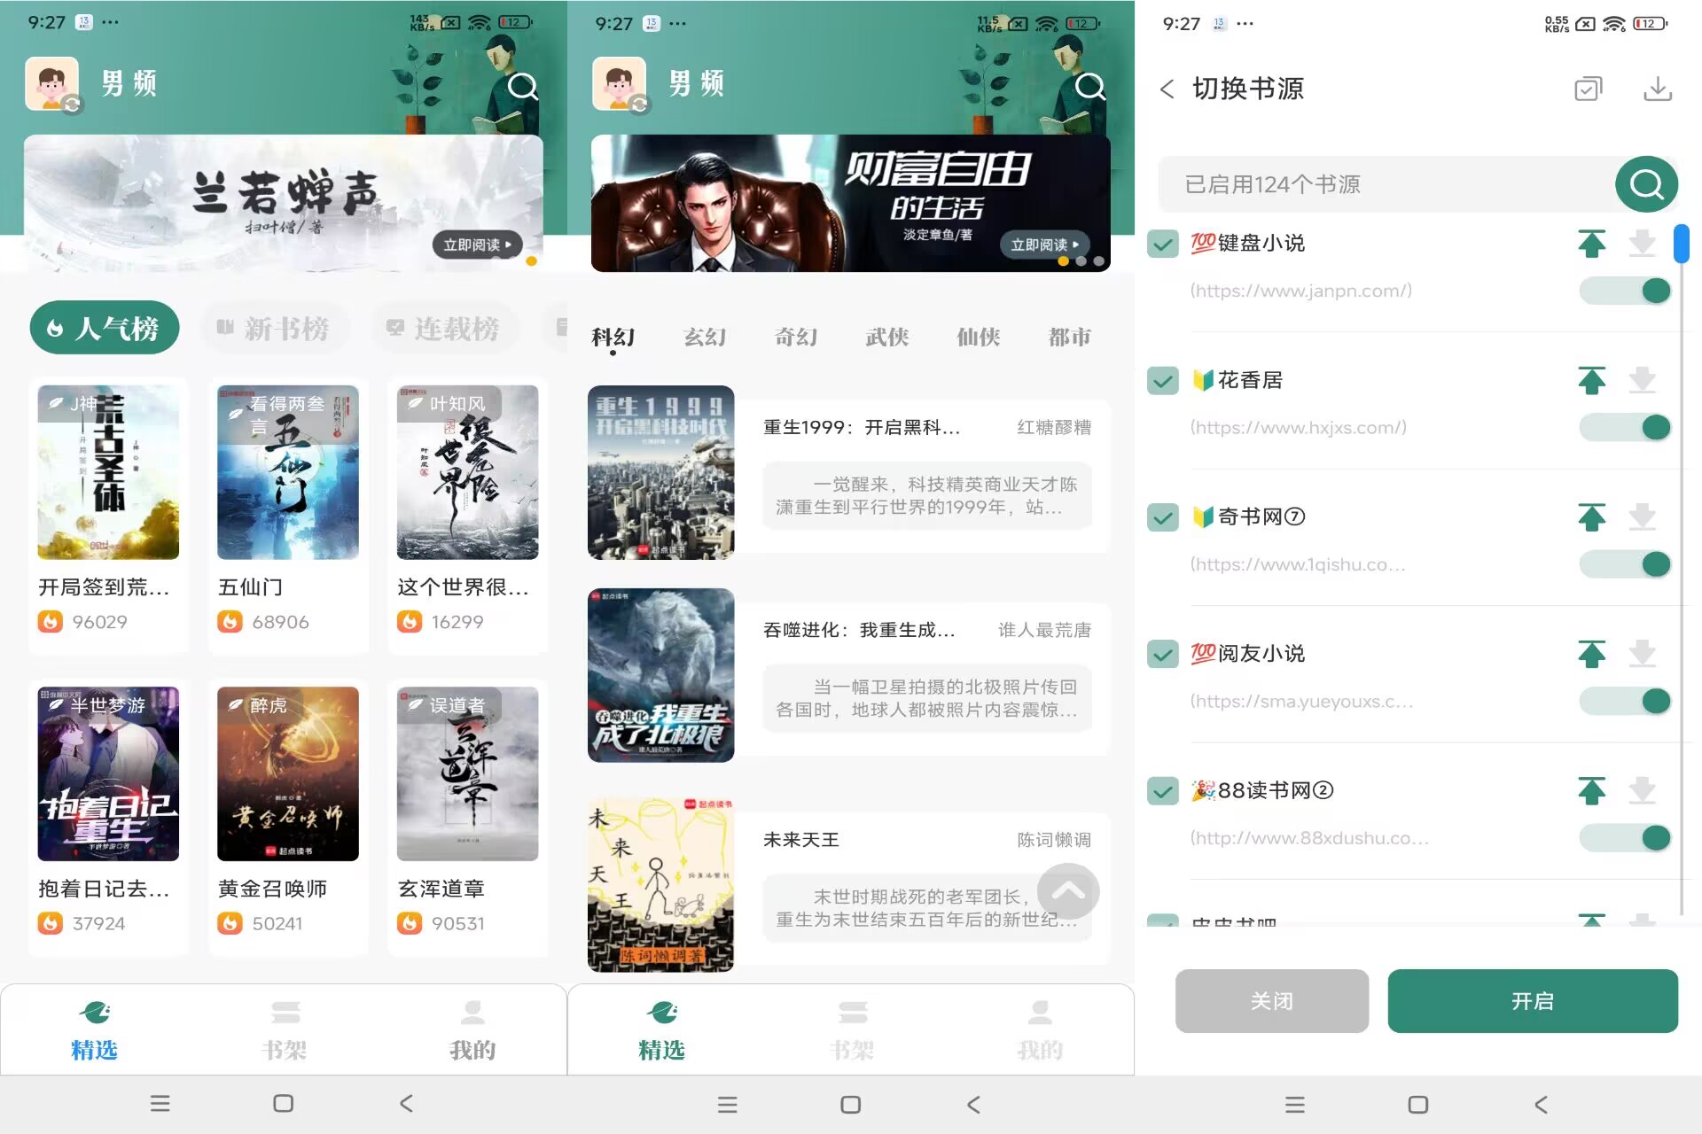1702x1134 pixels.
Task: Open the 五仙门 book cover
Action: tap(287, 472)
